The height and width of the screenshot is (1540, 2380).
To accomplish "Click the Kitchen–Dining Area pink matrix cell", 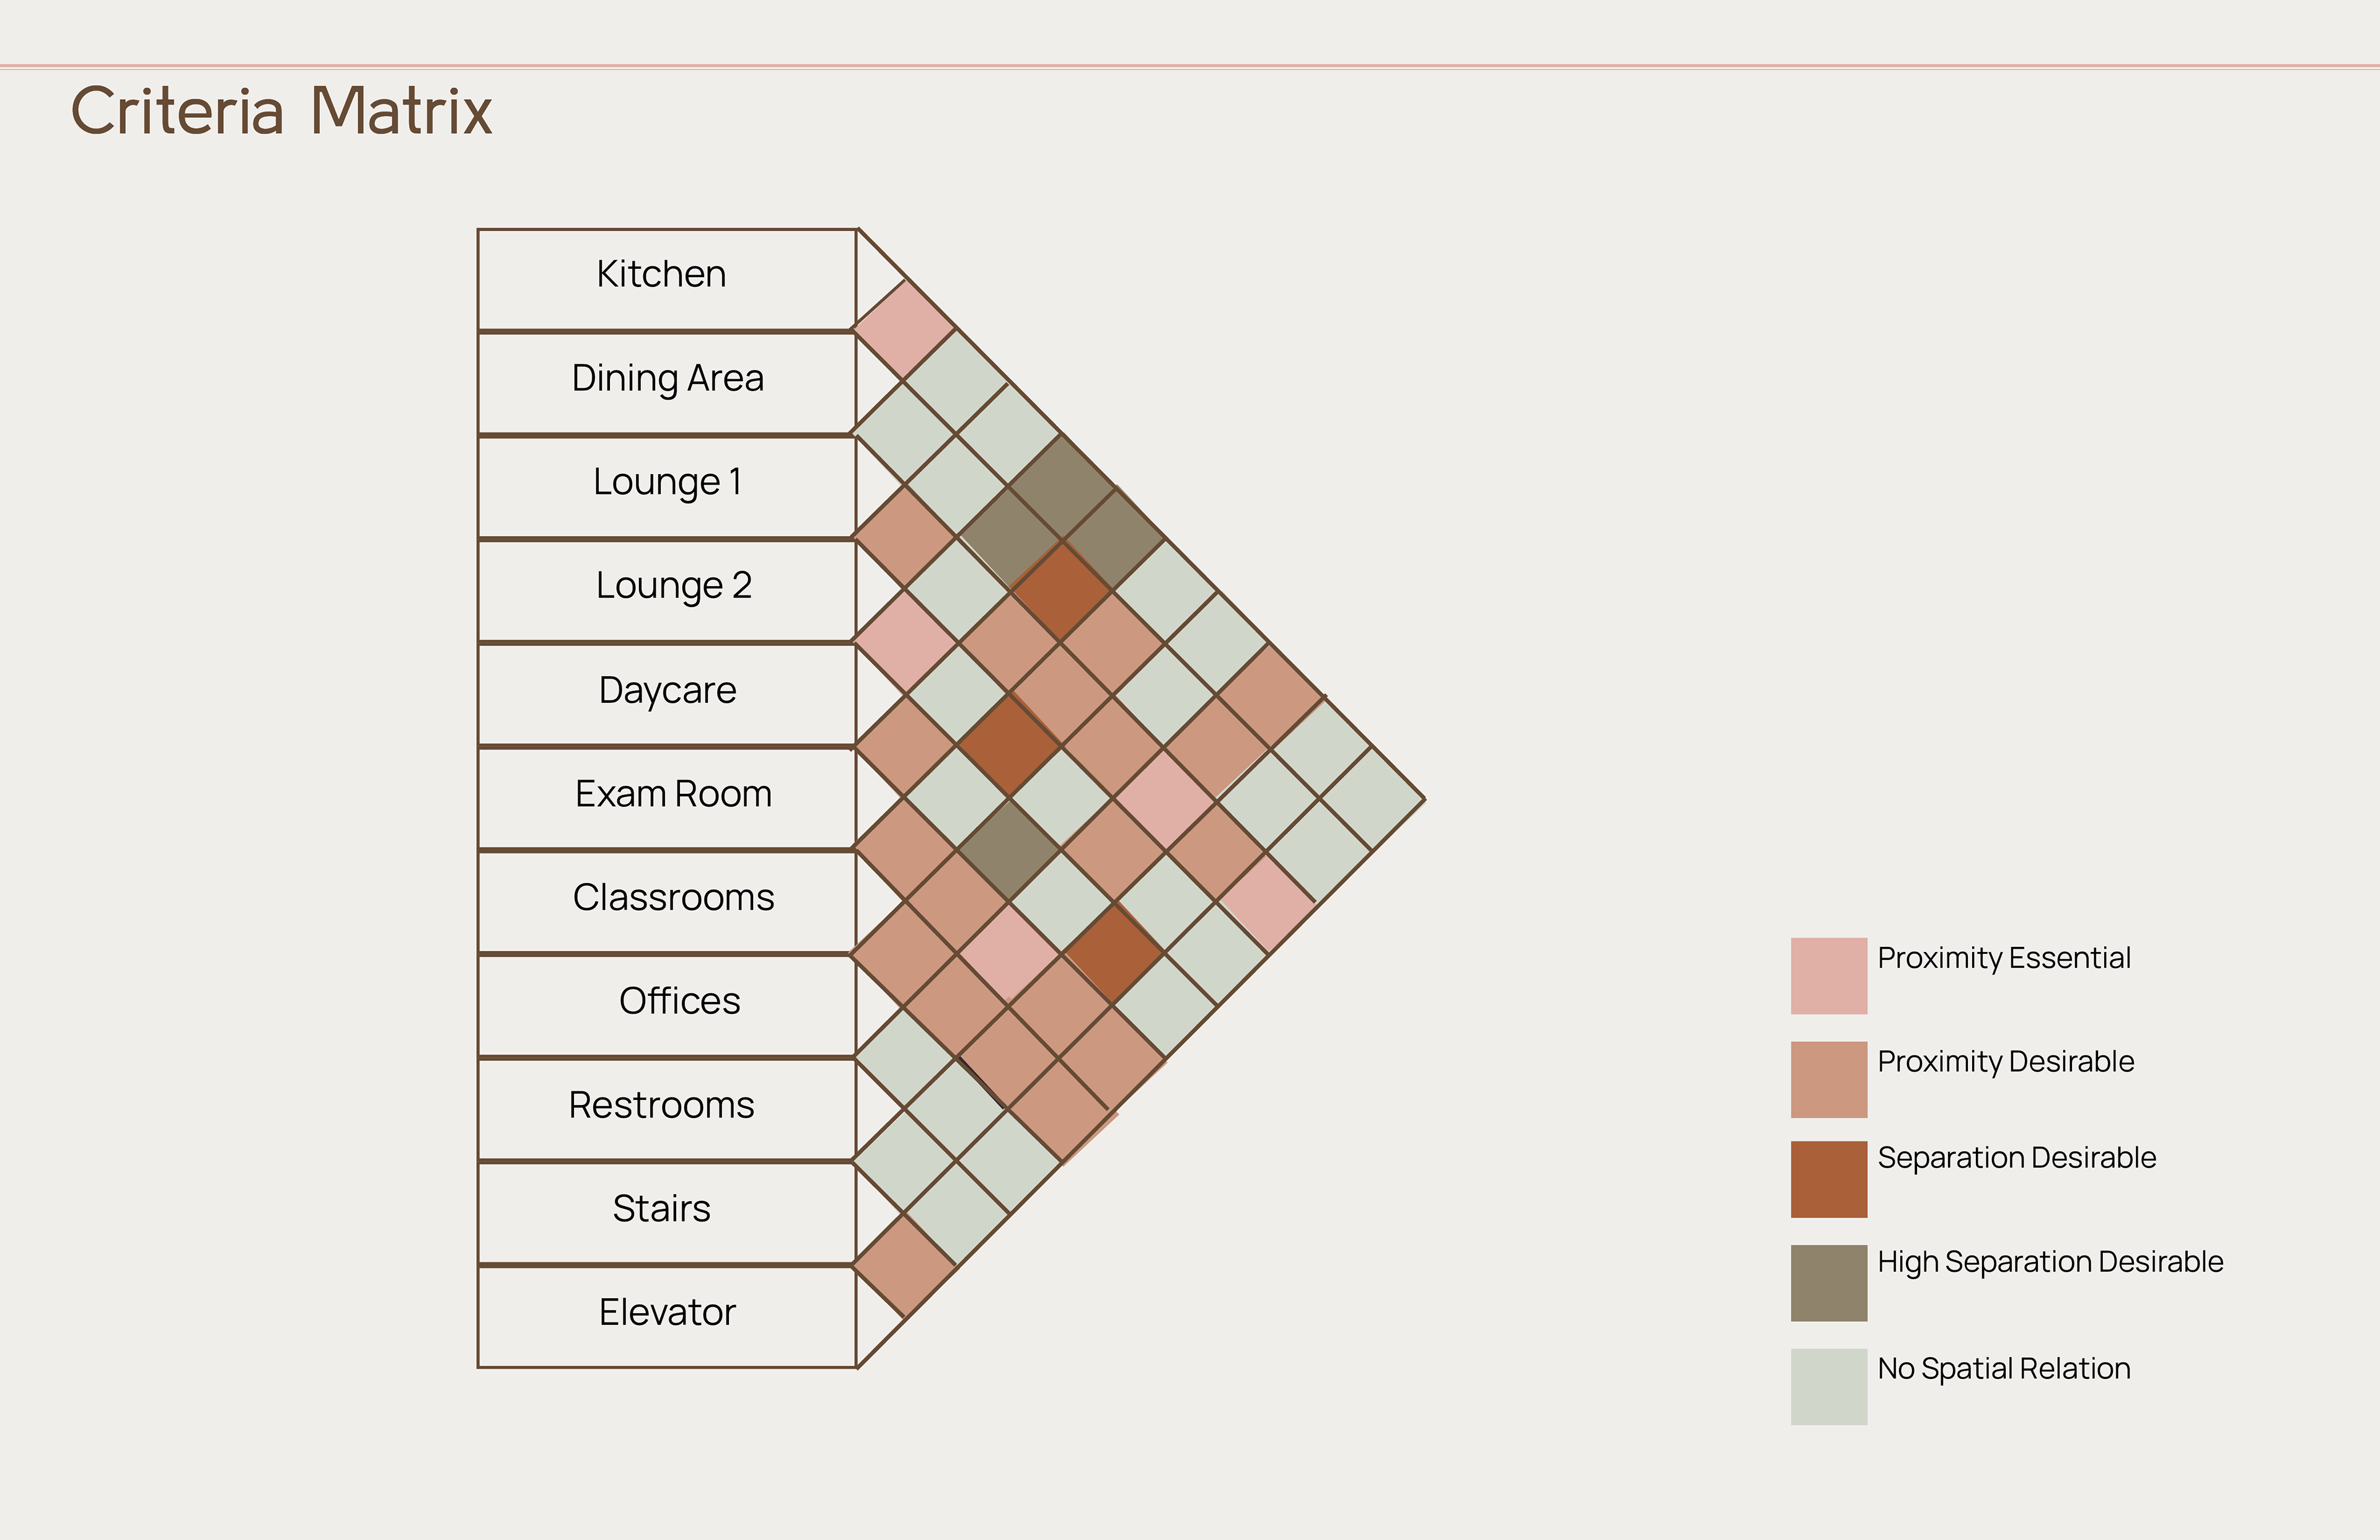I will click(x=905, y=330).
